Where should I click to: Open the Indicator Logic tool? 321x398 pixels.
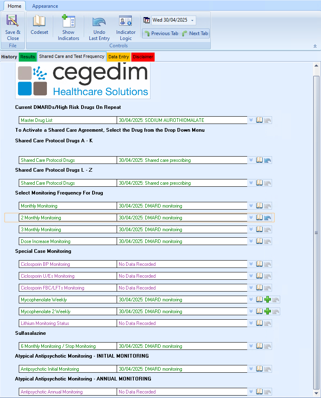click(126, 28)
